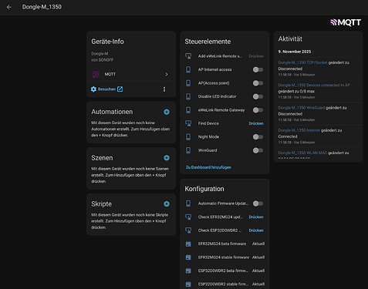Toggle Night Mode switch

tap(258, 137)
